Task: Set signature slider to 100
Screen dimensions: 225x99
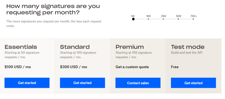Action: (148, 19)
